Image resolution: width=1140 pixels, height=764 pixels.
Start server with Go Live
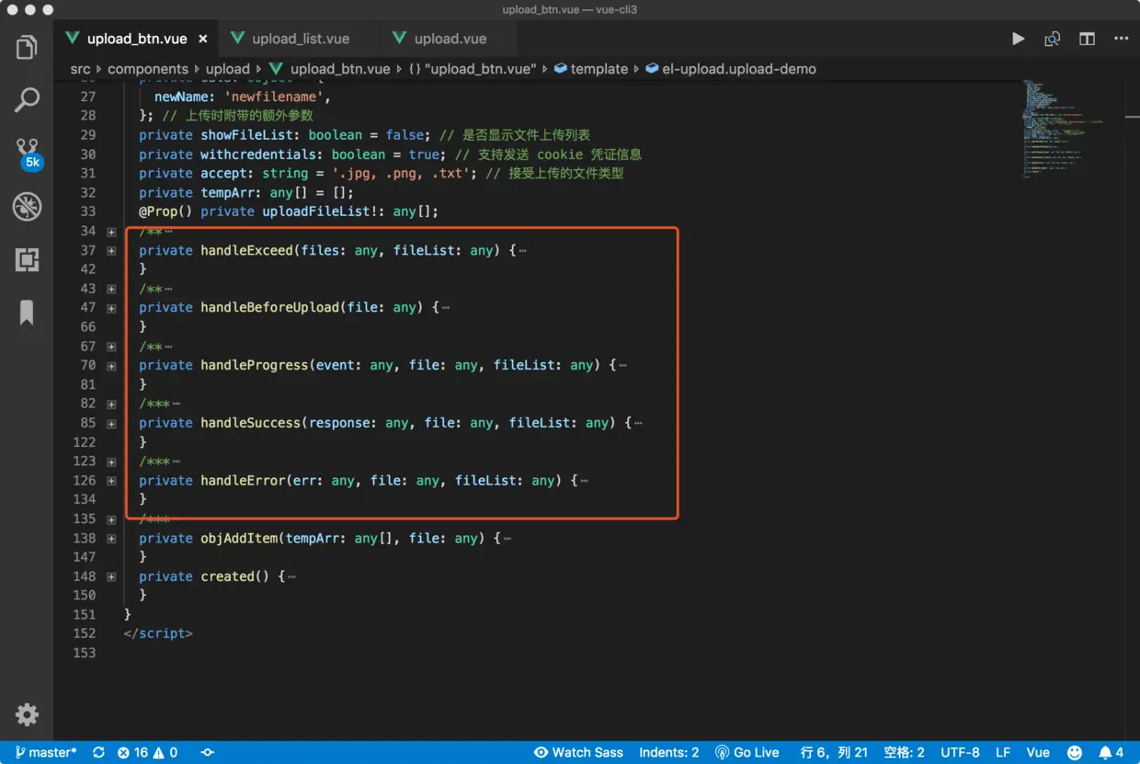click(x=747, y=752)
